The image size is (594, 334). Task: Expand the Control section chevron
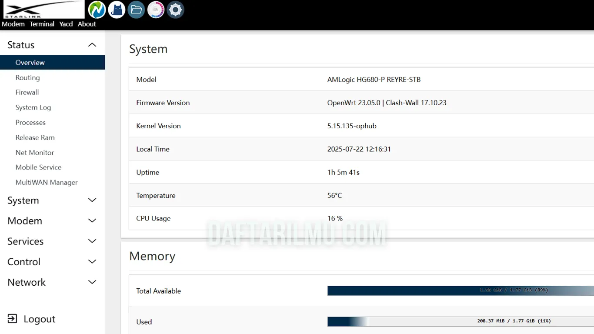pos(92,261)
